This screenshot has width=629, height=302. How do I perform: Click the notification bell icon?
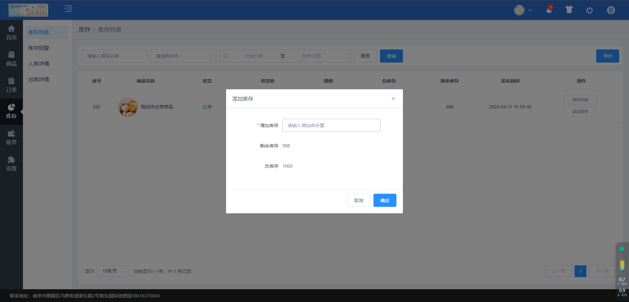(x=549, y=10)
